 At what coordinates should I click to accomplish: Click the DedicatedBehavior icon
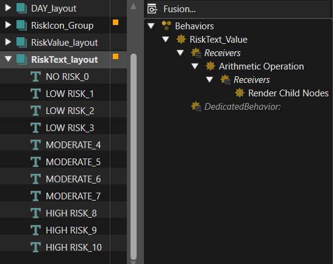196,107
